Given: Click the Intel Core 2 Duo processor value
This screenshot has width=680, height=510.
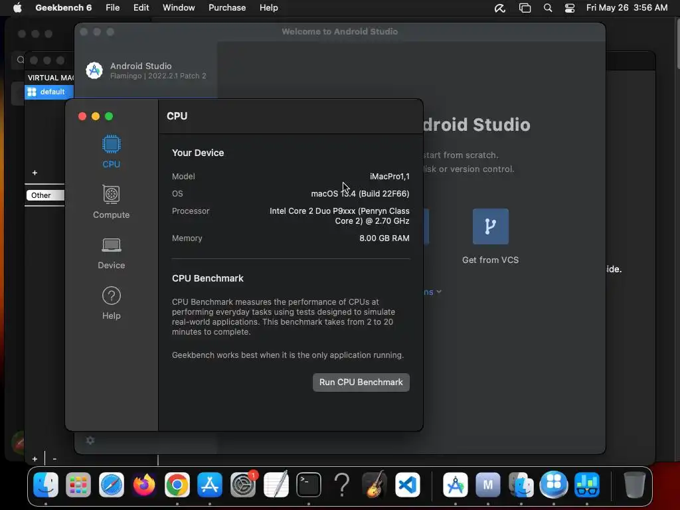Looking at the screenshot, I should (x=339, y=216).
